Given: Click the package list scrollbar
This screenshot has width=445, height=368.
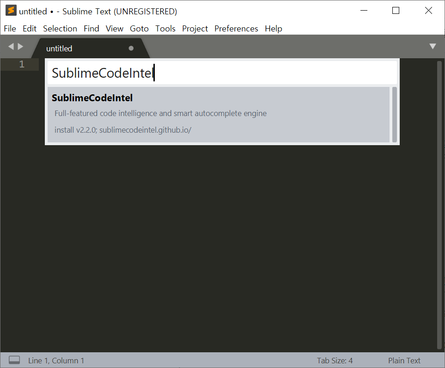Looking at the screenshot, I should (395, 115).
